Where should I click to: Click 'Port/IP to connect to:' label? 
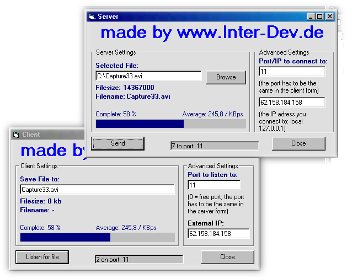[x=293, y=61]
